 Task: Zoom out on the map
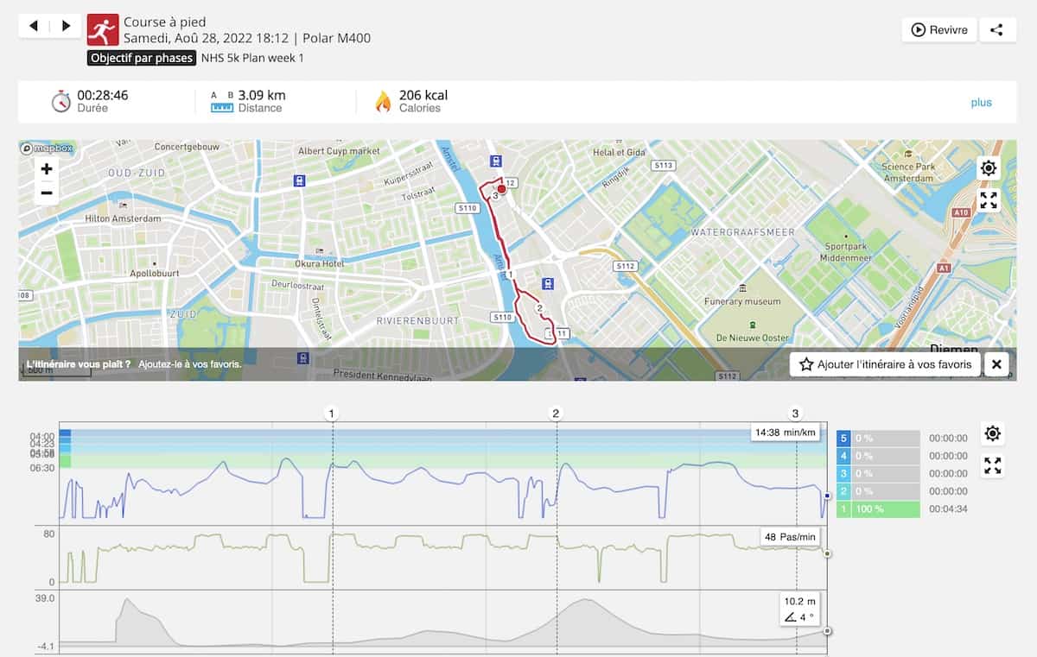[47, 193]
